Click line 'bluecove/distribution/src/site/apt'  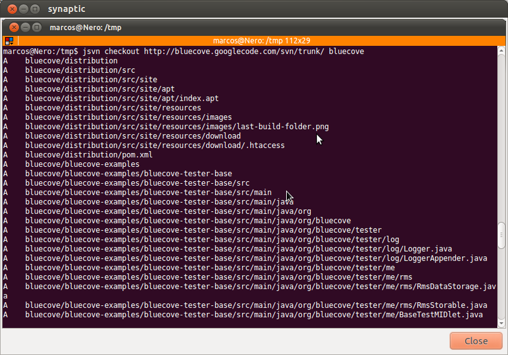[x=100, y=89]
